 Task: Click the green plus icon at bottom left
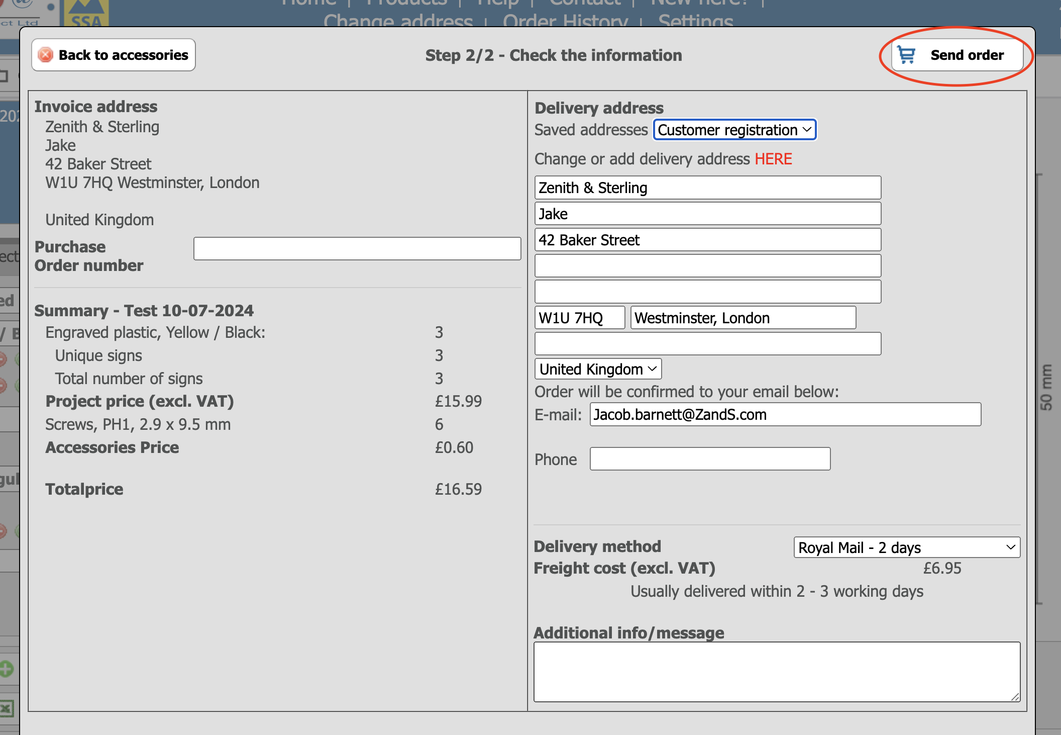[6, 669]
